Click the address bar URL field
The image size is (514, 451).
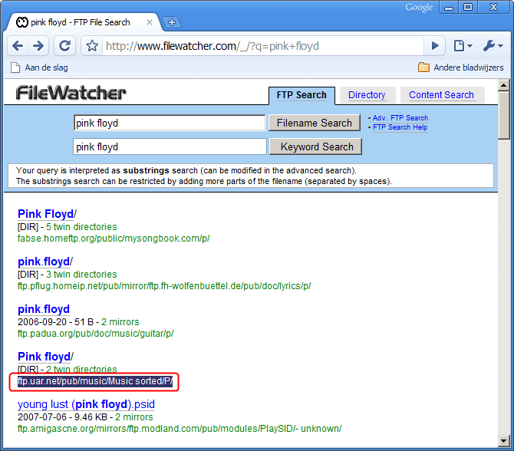pos(262,46)
